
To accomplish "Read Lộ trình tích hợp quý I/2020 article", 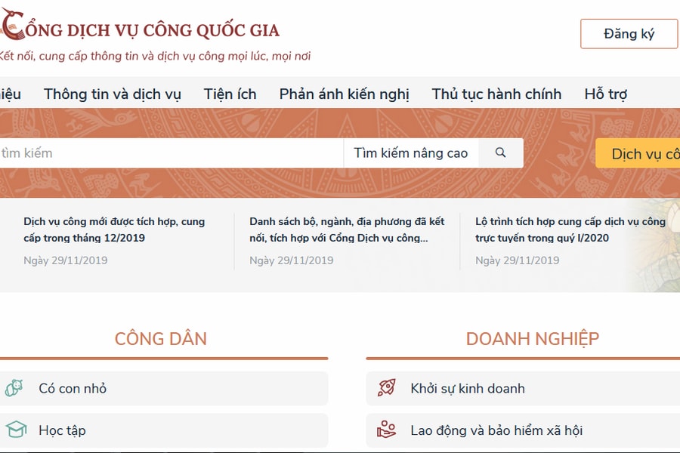I will (570, 230).
